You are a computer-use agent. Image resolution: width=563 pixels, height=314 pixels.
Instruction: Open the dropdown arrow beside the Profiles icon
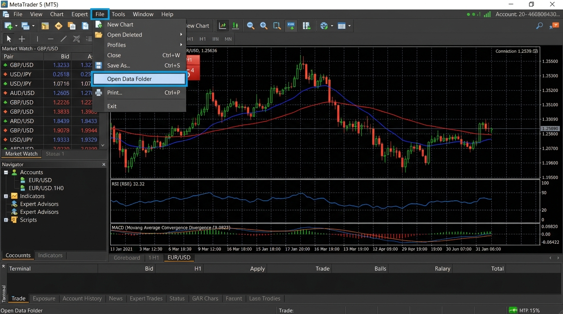pos(33,26)
